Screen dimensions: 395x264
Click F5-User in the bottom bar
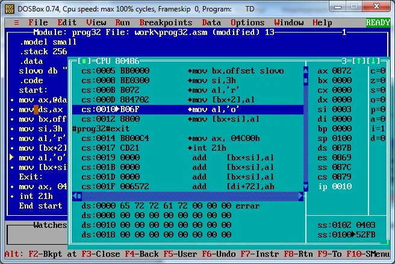180,254
